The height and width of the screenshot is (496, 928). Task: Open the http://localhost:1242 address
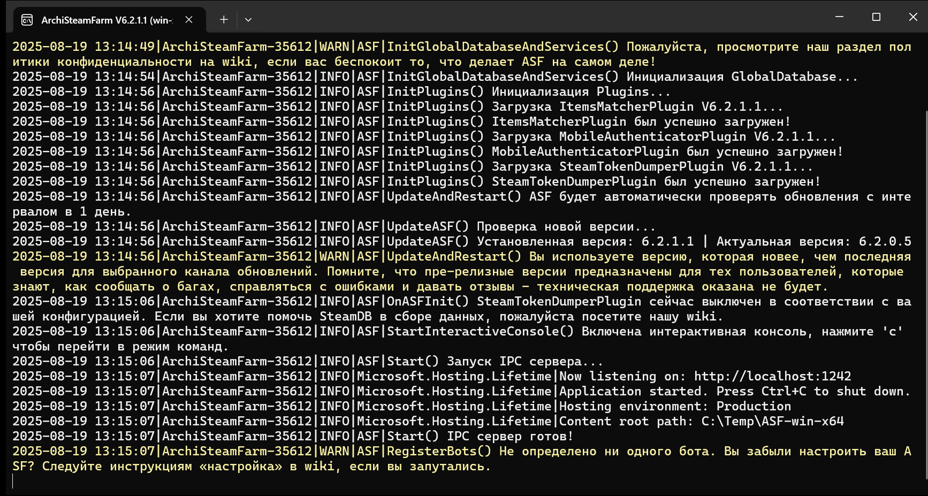[x=773, y=377]
